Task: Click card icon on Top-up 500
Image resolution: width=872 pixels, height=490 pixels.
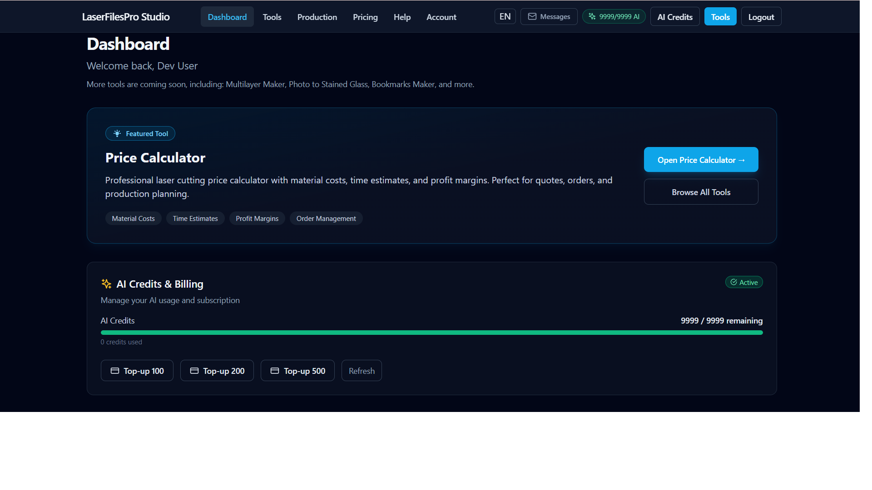Action: (275, 371)
